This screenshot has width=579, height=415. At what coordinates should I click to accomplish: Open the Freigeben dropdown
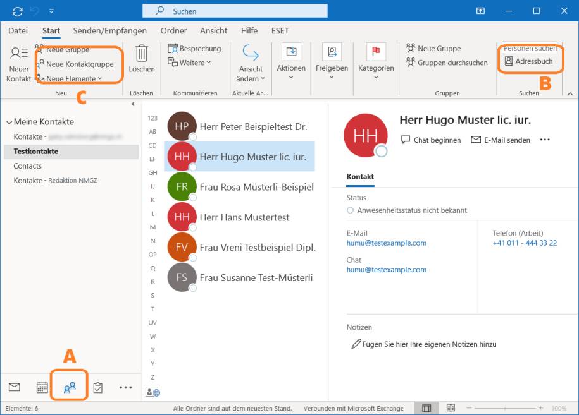click(x=332, y=61)
